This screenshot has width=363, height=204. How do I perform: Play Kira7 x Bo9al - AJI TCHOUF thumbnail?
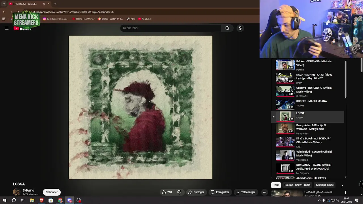click(285, 142)
